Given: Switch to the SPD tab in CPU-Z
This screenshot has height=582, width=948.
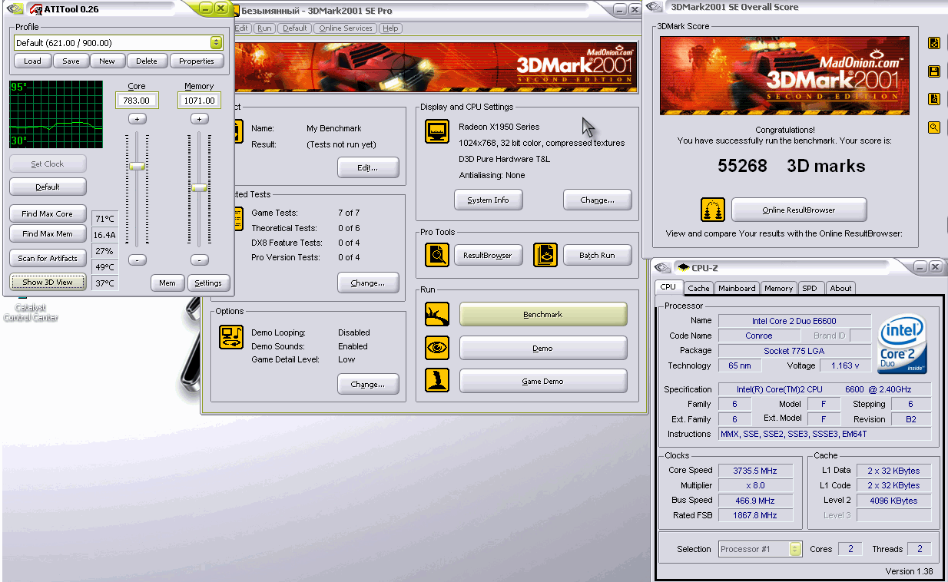Looking at the screenshot, I should tap(810, 288).
